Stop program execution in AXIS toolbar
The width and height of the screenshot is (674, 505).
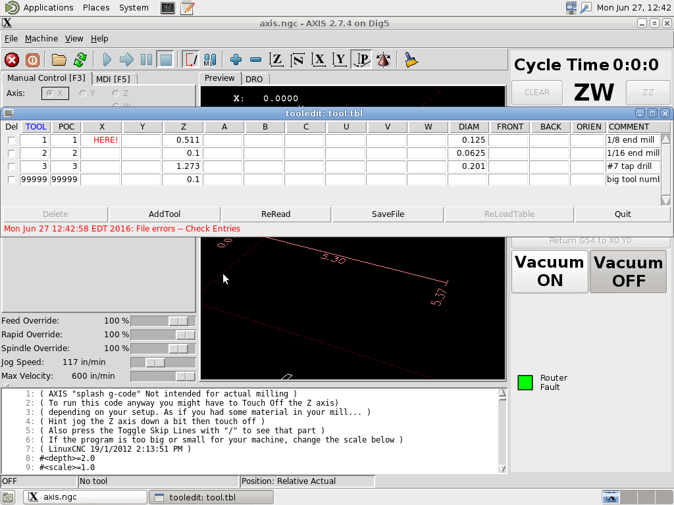point(166,60)
